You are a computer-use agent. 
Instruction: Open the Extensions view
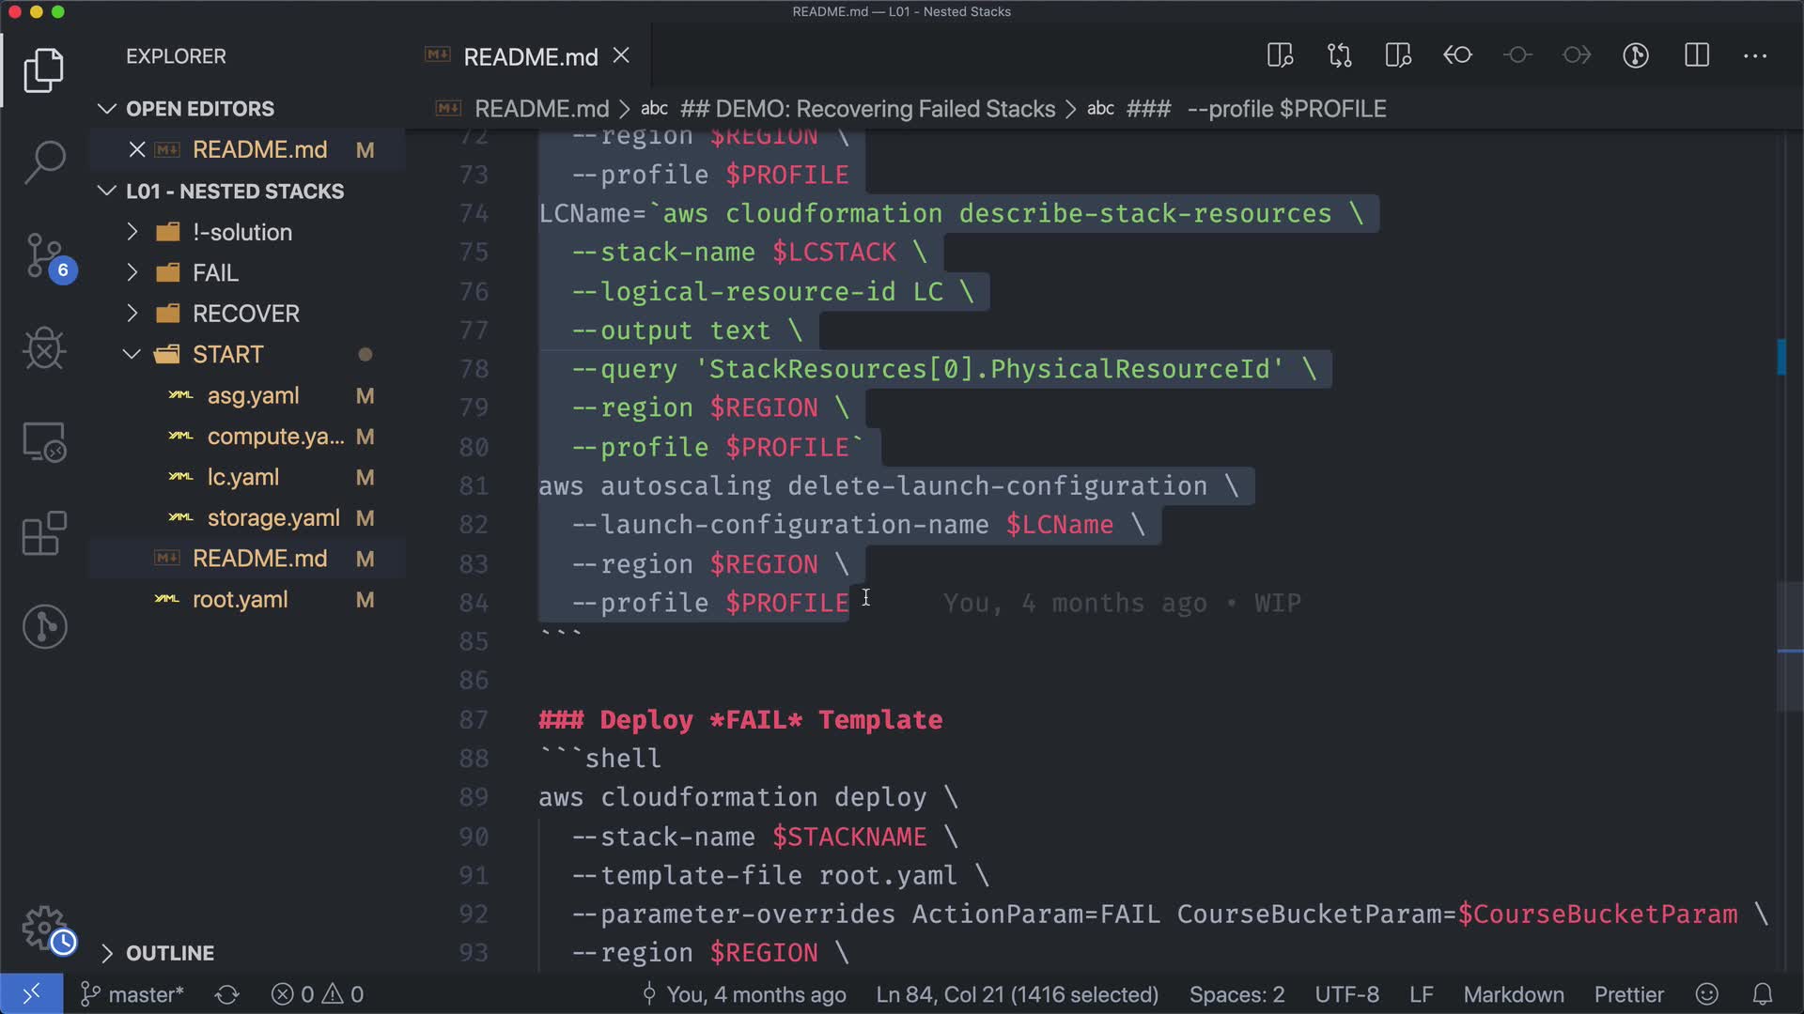44,534
